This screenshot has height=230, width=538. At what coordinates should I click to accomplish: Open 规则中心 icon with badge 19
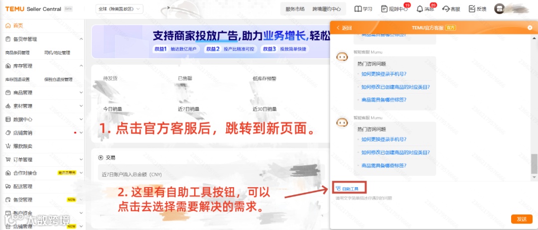coord(384,9)
